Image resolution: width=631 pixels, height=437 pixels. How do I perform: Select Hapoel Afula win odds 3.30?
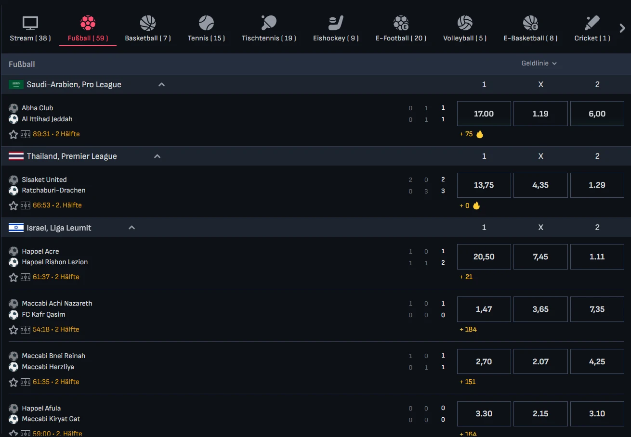(x=484, y=414)
